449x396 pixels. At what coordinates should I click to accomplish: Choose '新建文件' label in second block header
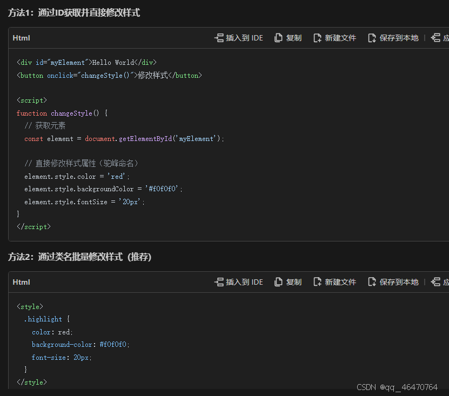tap(340, 282)
